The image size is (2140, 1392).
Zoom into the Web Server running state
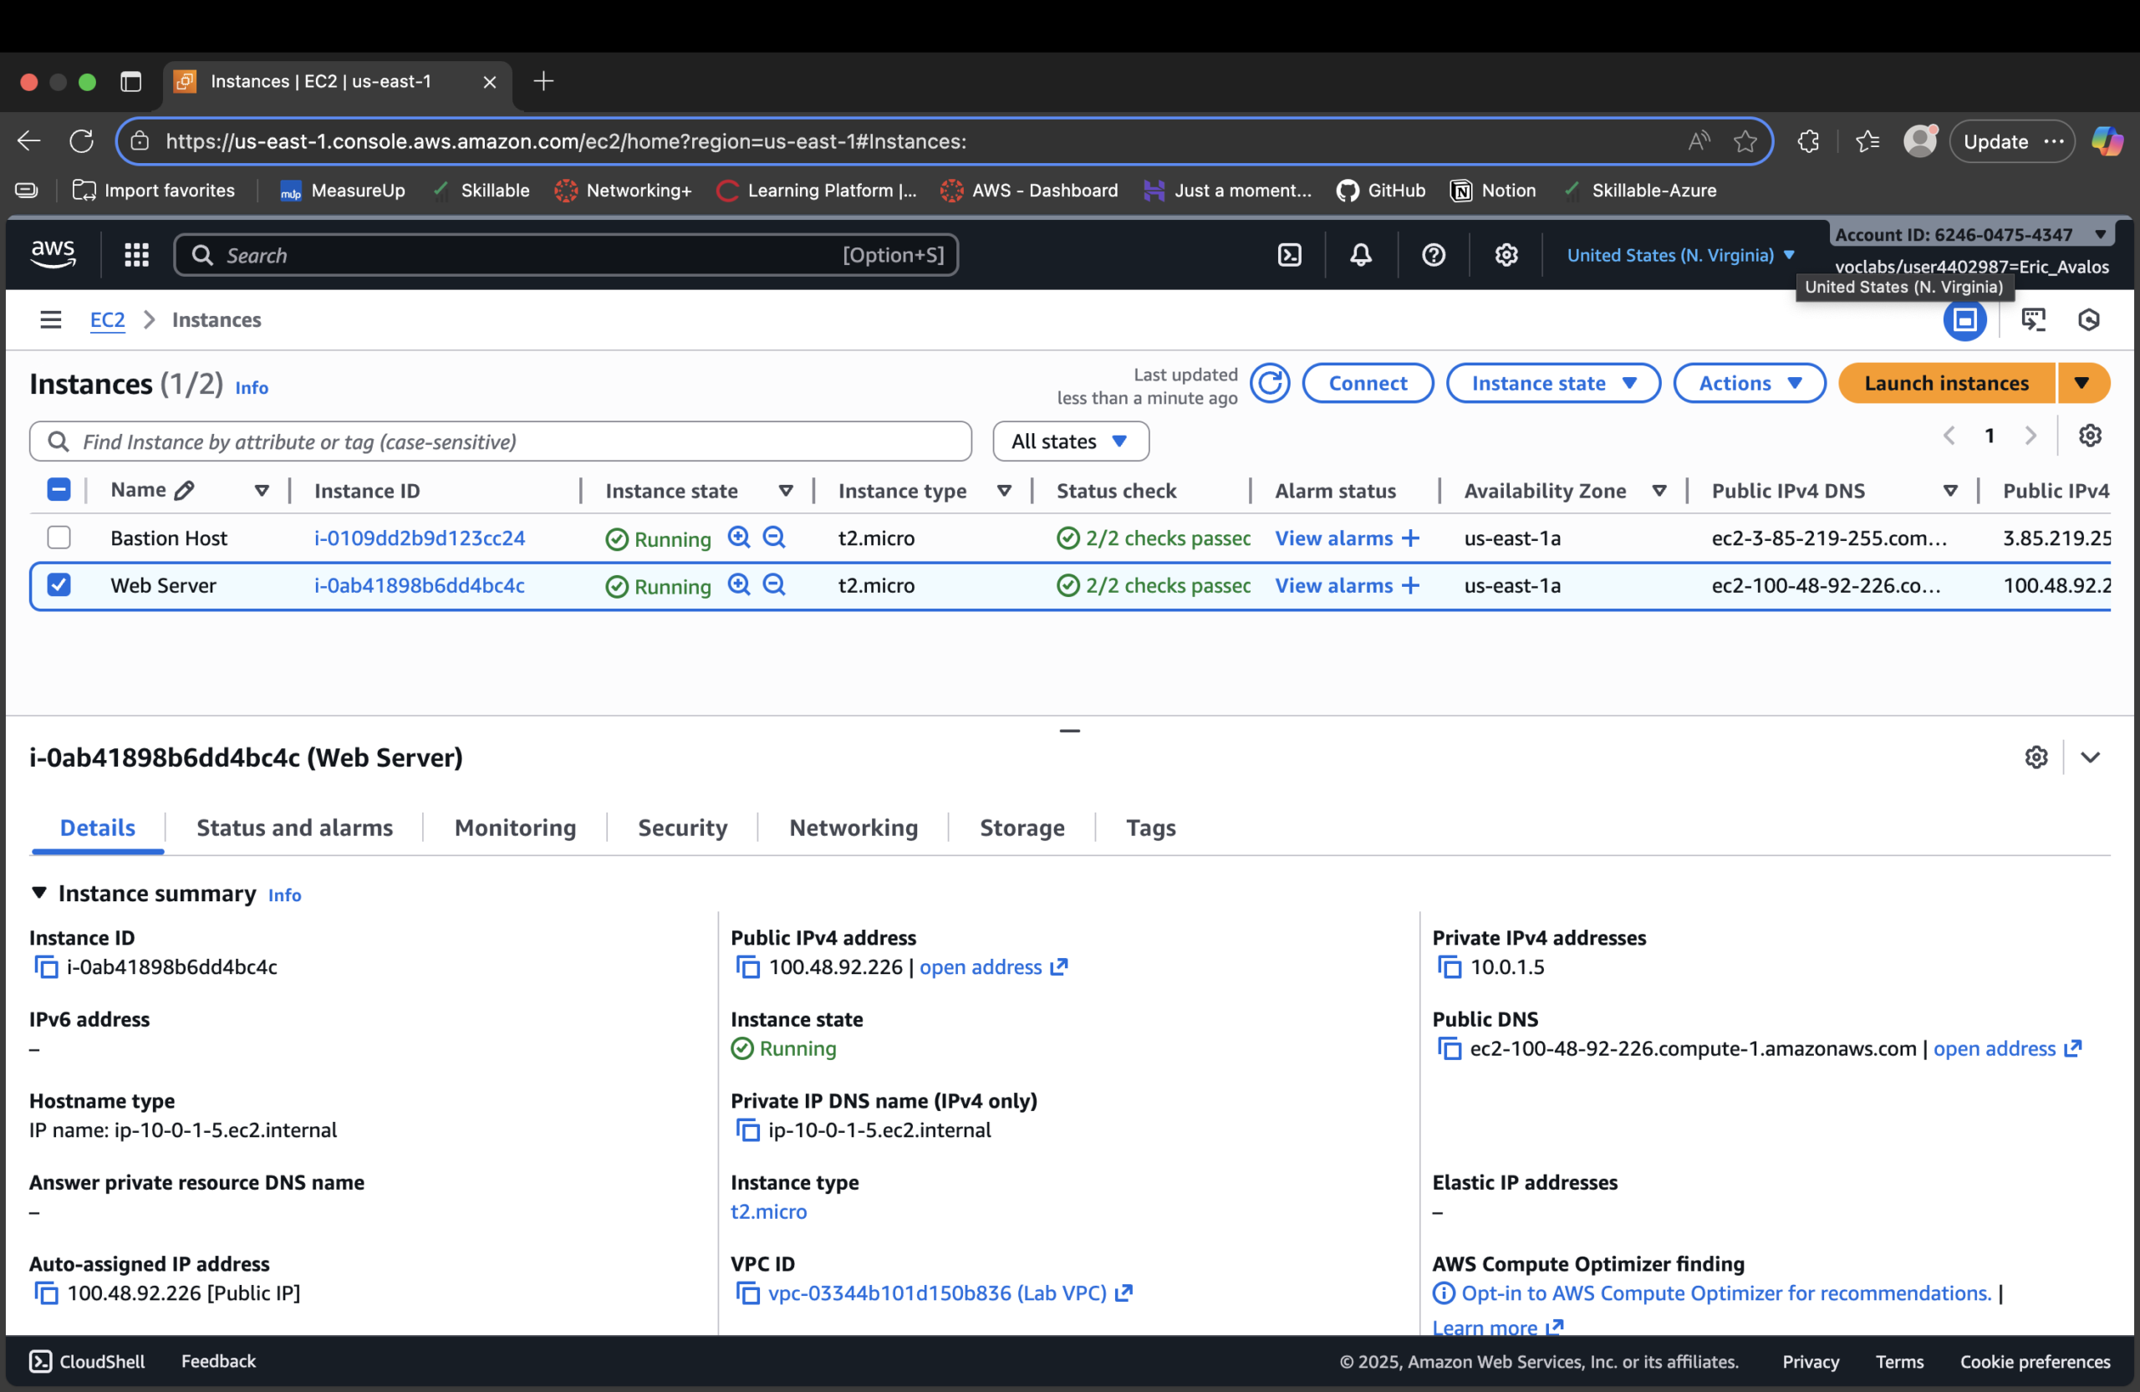738,584
